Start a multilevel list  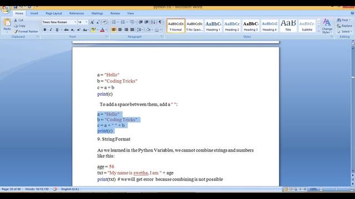tap(133, 22)
